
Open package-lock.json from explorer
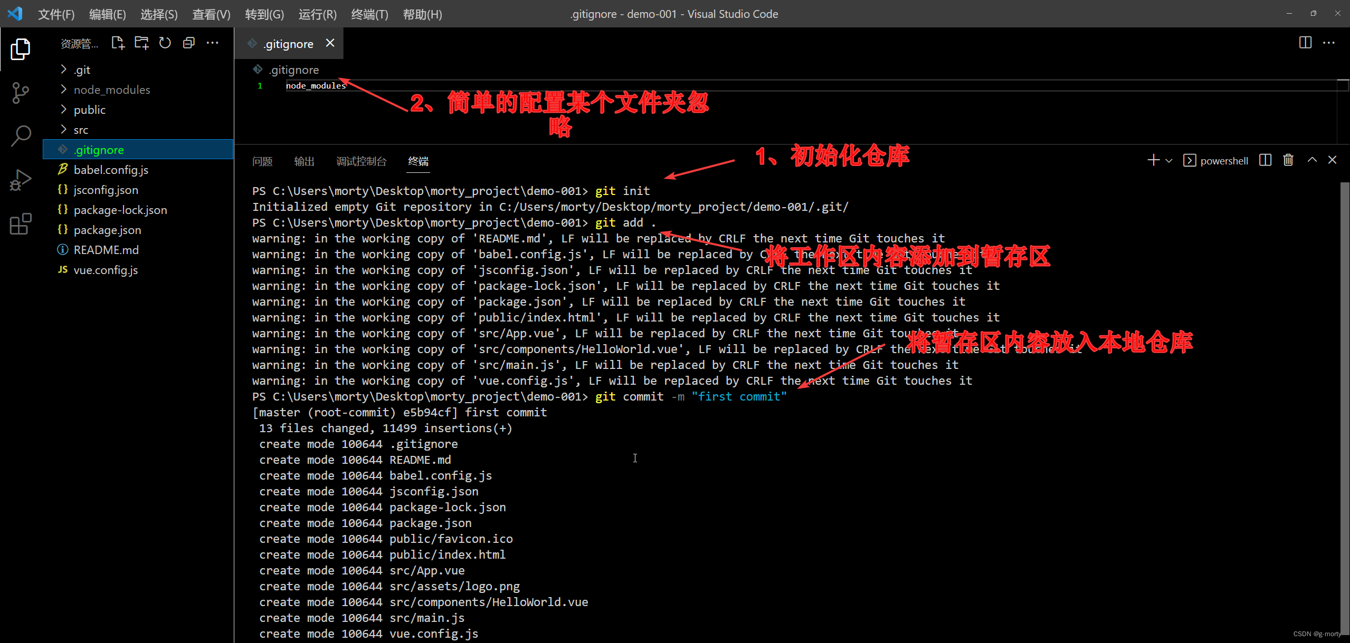(138, 210)
